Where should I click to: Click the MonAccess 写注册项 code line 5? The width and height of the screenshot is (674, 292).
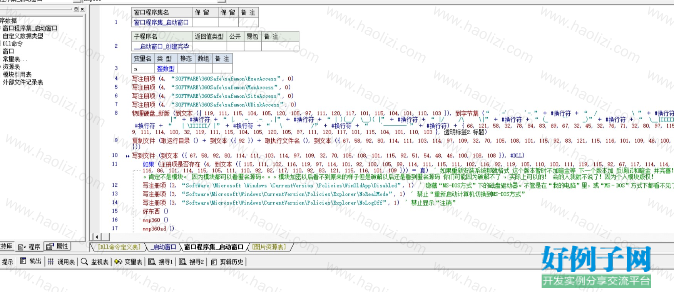click(211, 87)
